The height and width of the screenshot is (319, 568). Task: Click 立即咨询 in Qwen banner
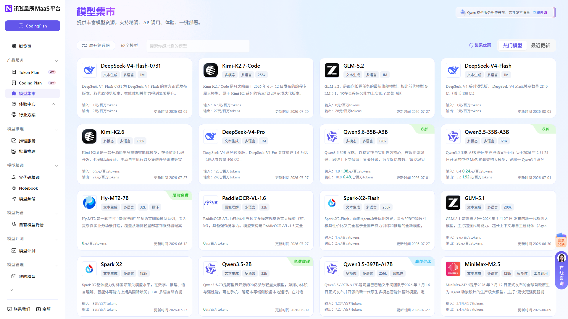[x=540, y=13]
